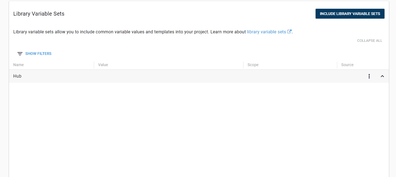Open the library variable sets documentation link
The image size is (396, 177).
tap(267, 31)
